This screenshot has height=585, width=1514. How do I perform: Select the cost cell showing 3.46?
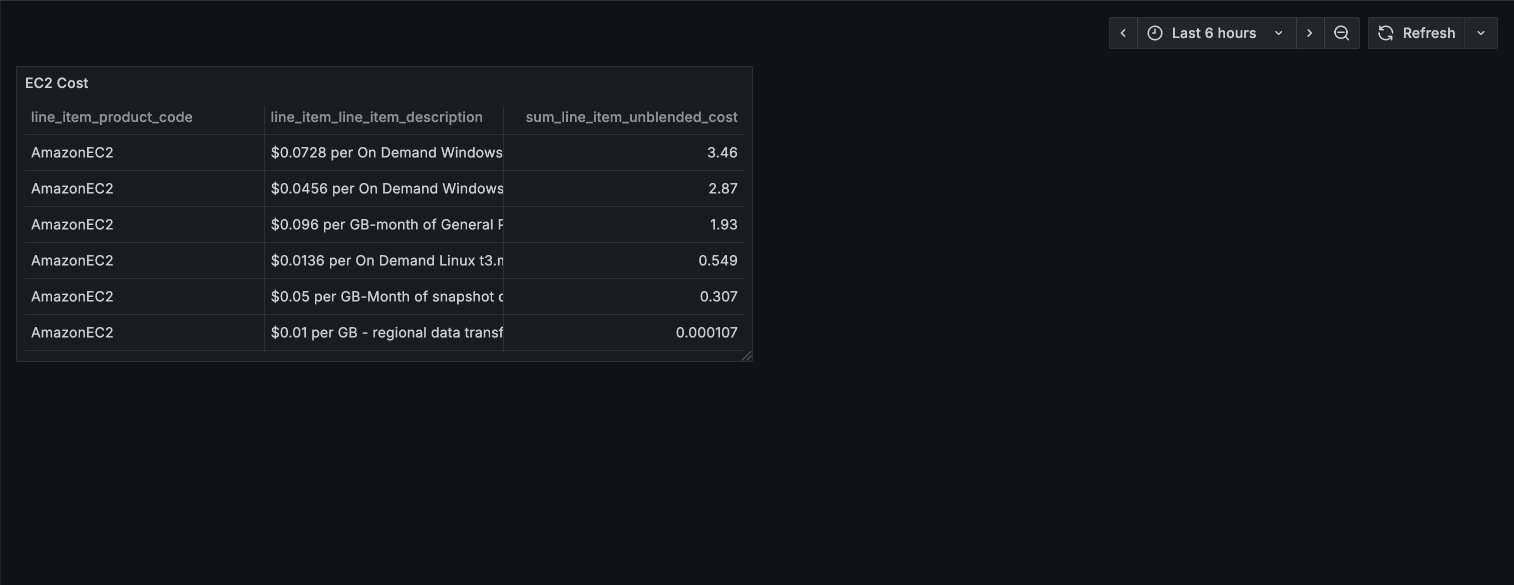[x=721, y=152]
